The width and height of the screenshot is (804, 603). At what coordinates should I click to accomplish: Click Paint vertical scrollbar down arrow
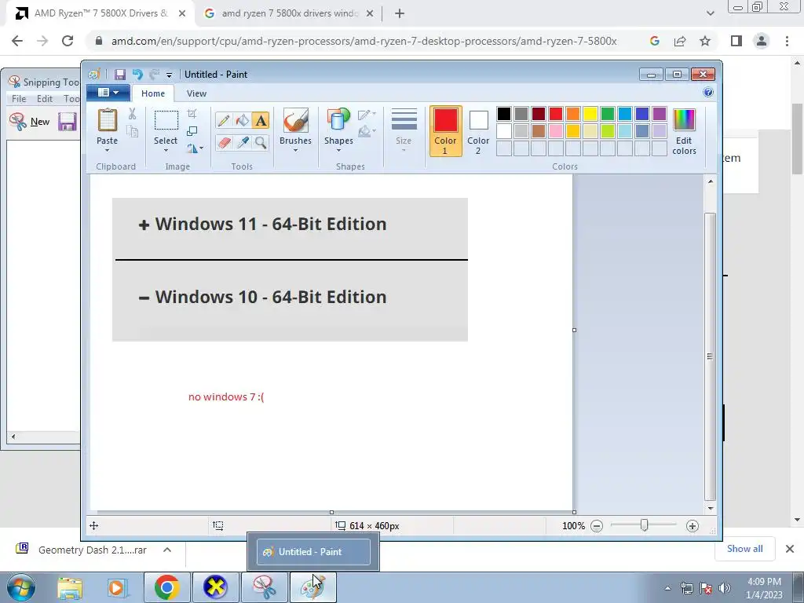[x=710, y=508]
